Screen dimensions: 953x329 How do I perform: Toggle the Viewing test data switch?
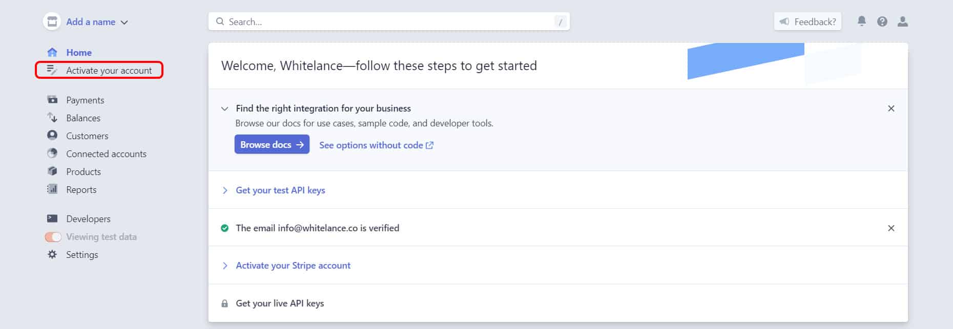pos(53,237)
